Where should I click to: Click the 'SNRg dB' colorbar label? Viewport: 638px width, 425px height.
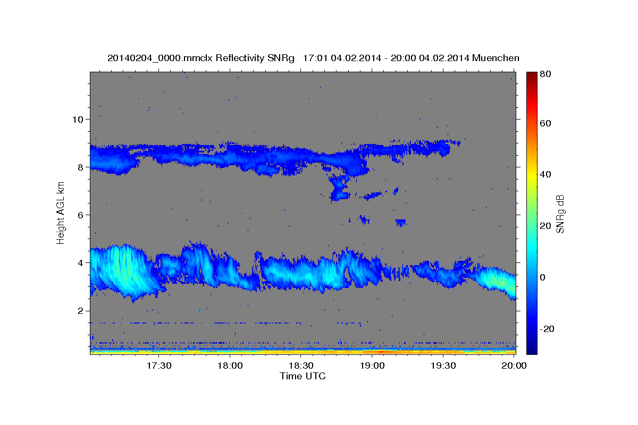[x=560, y=213]
